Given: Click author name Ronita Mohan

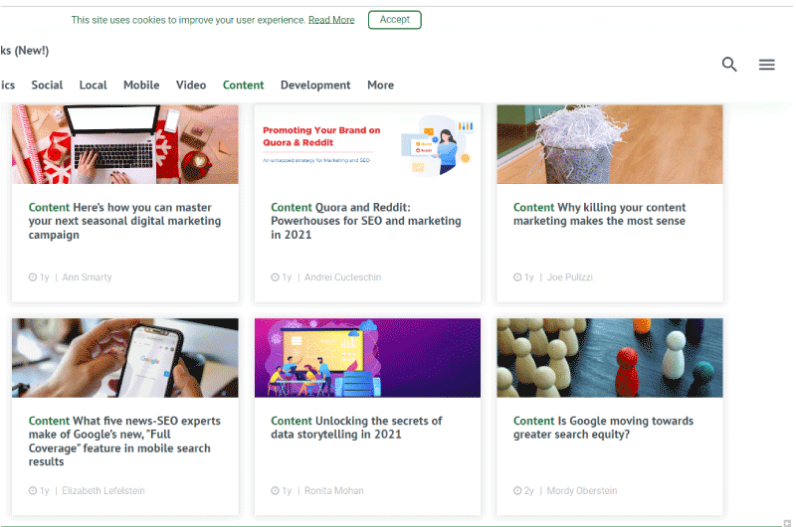Looking at the screenshot, I should click(x=334, y=491).
